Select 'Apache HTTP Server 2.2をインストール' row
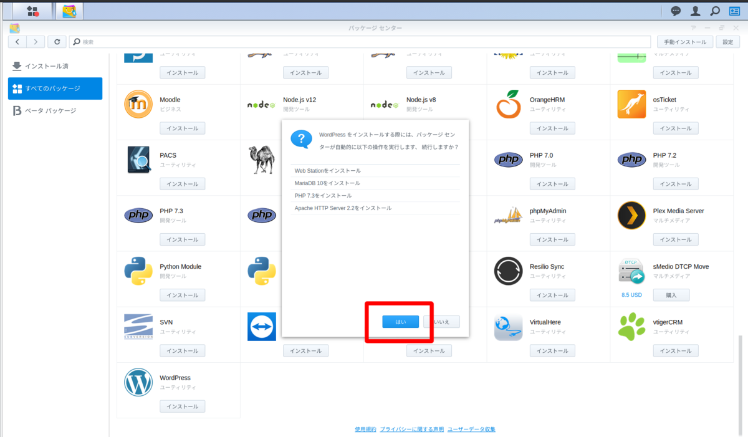The image size is (748, 437). pyautogui.click(x=375, y=208)
